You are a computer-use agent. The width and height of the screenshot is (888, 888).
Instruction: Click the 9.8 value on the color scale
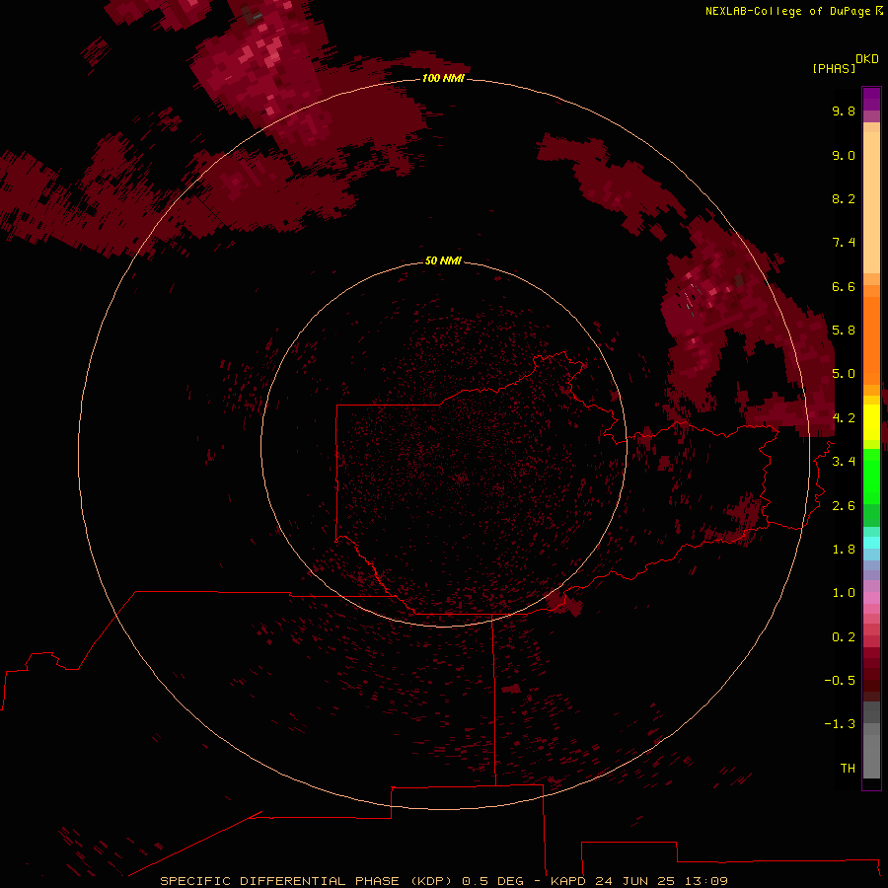click(844, 111)
